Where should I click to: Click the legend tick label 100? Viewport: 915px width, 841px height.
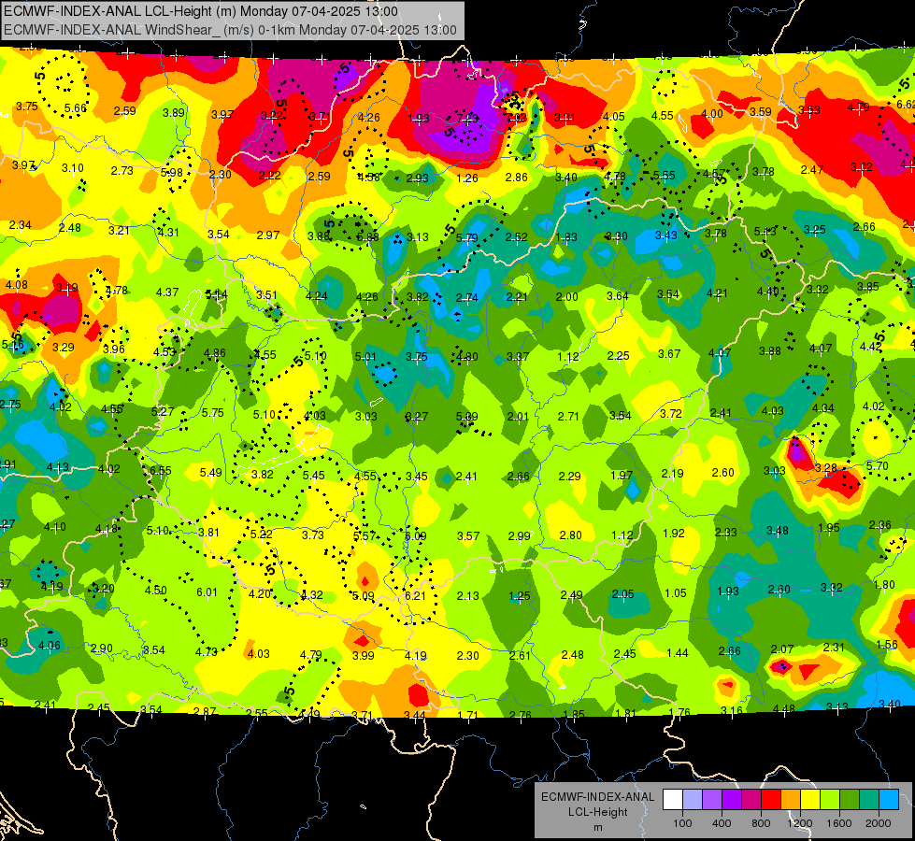tap(682, 823)
